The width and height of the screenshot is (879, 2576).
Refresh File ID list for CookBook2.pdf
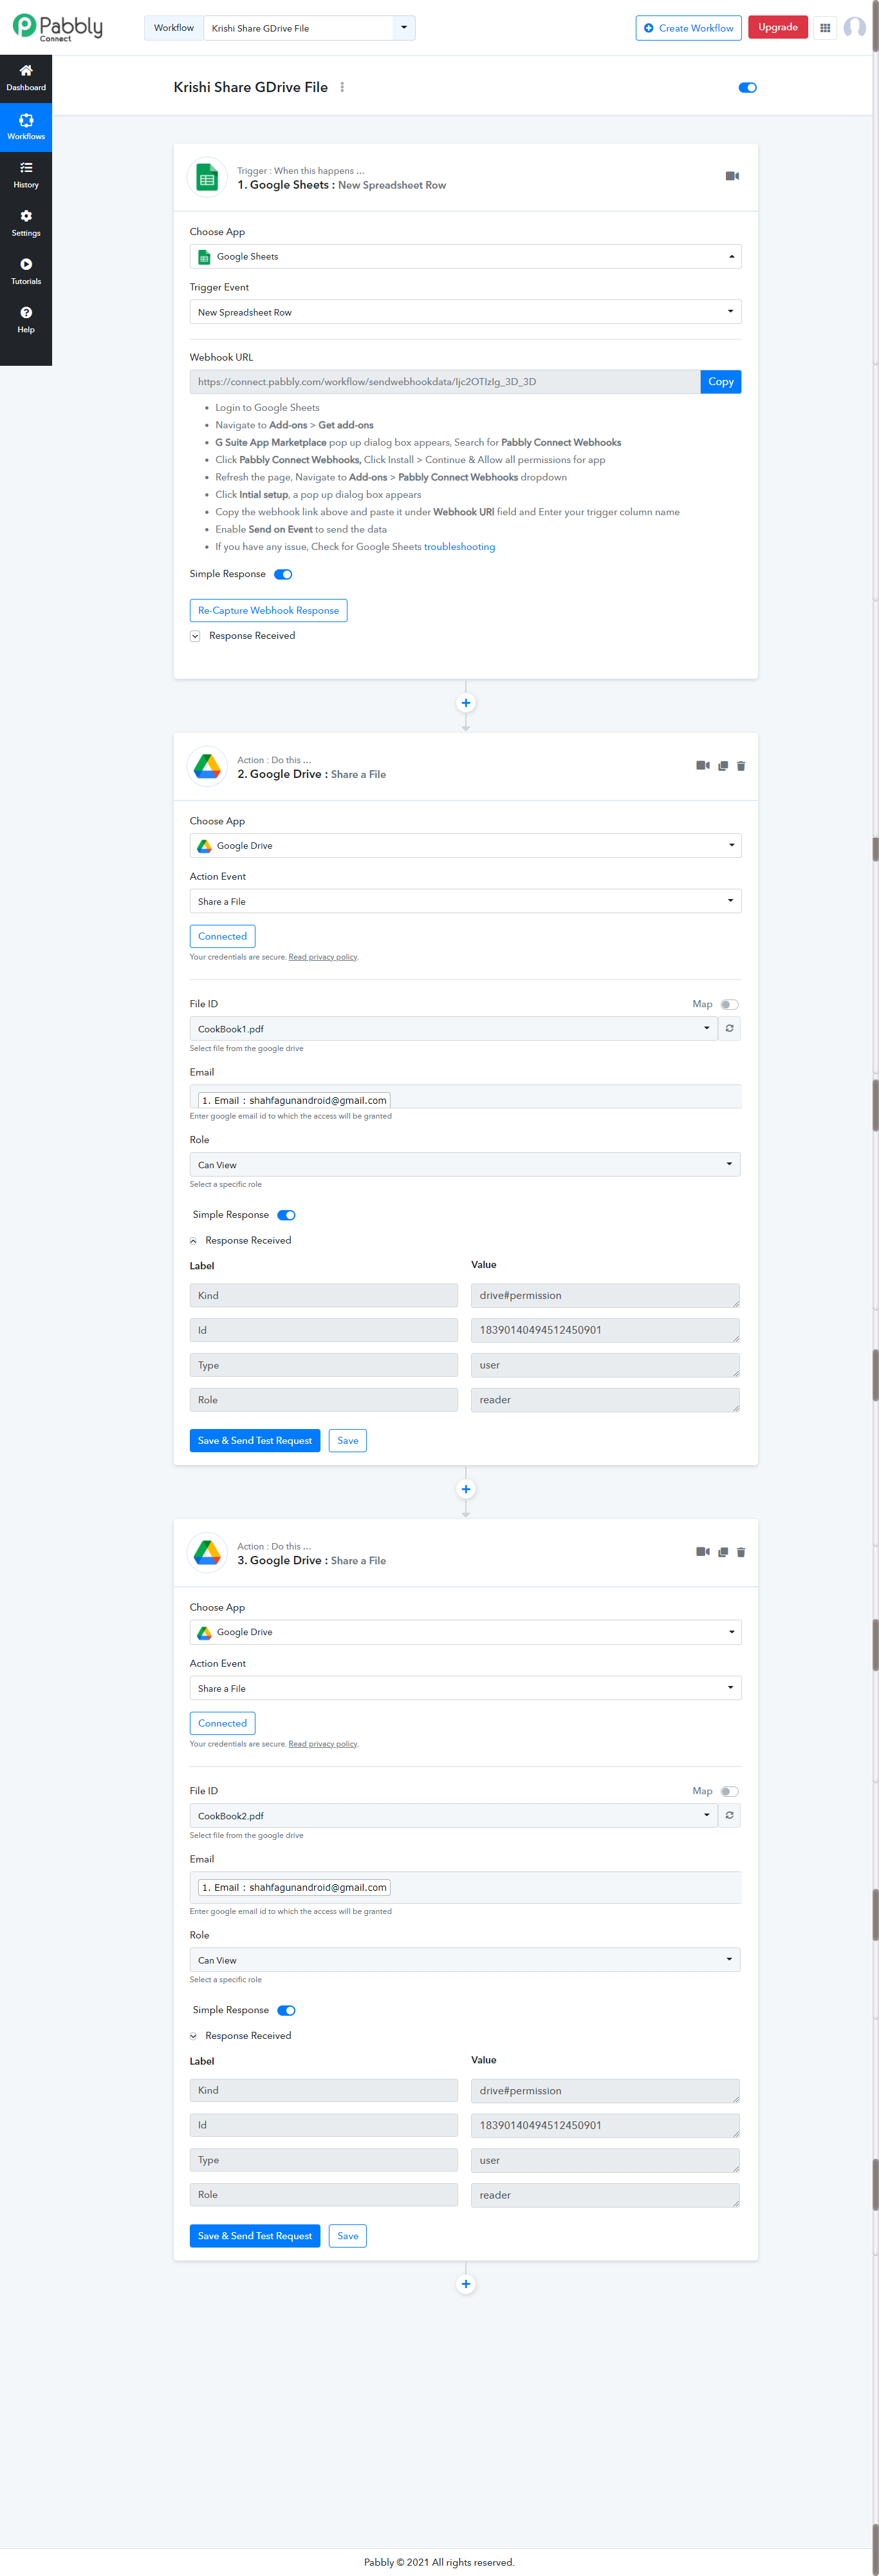(x=730, y=1815)
